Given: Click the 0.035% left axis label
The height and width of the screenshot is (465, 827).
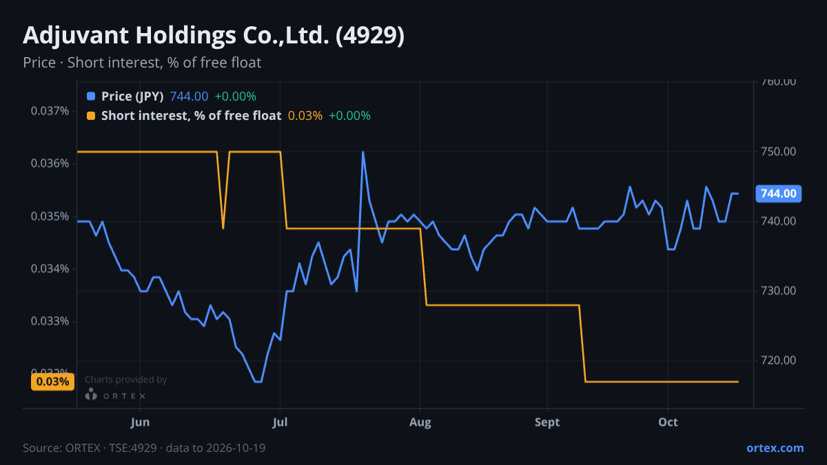Looking at the screenshot, I should 50,216.
